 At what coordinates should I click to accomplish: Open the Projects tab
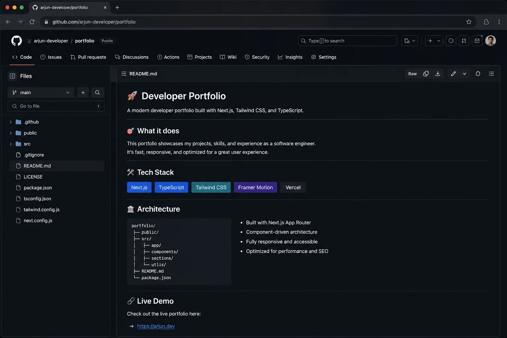200,57
